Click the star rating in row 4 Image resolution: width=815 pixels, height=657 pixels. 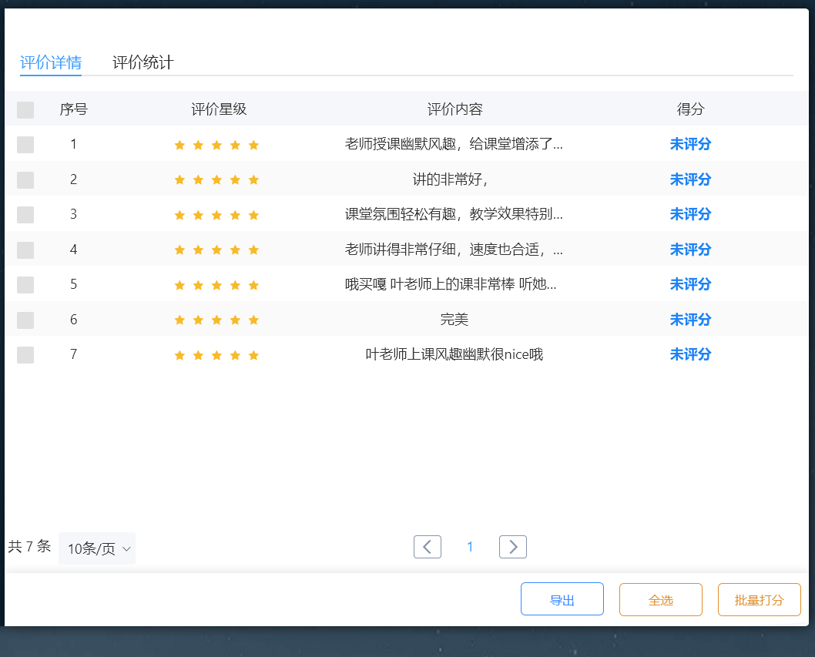tap(216, 250)
